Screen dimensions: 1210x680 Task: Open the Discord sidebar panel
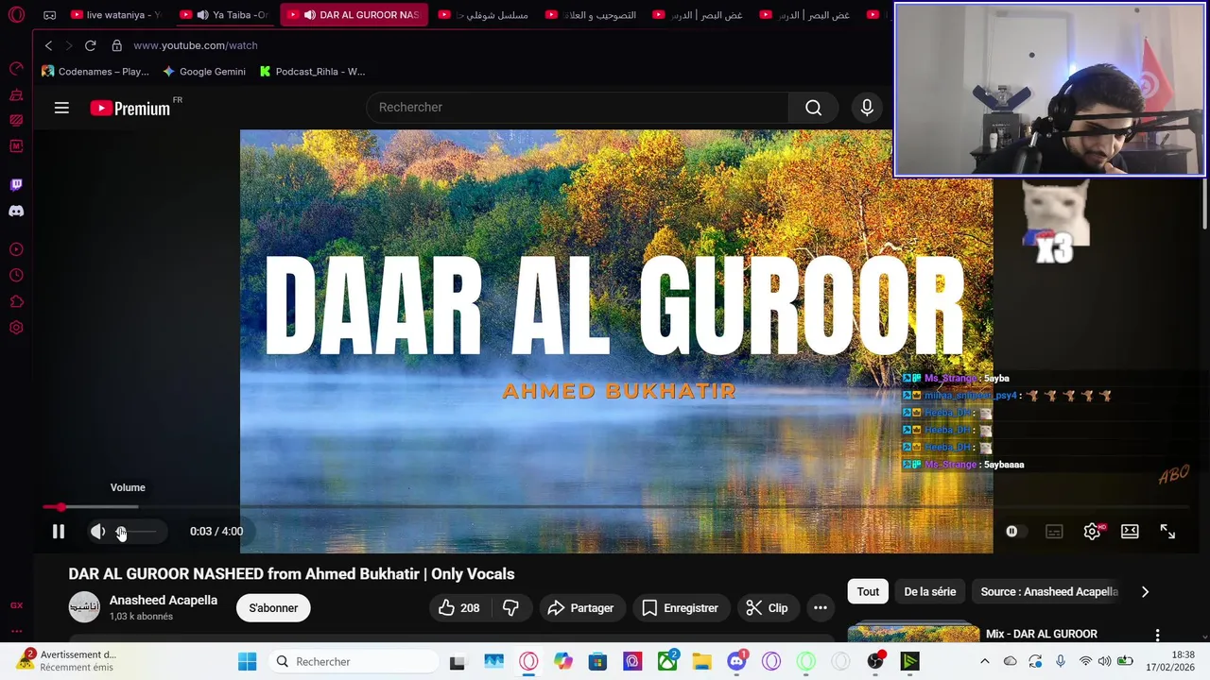[16, 212]
